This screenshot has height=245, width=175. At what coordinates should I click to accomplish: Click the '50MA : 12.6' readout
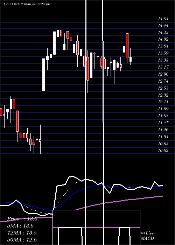coord(22,240)
